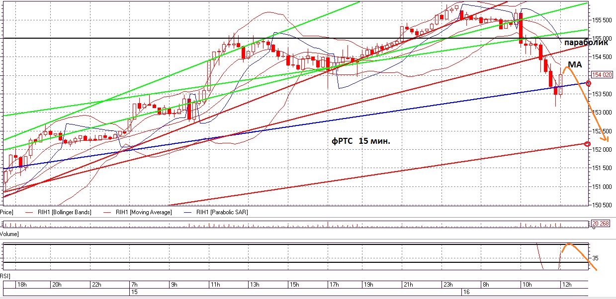Pick the 154 500 price axis label

[601, 57]
